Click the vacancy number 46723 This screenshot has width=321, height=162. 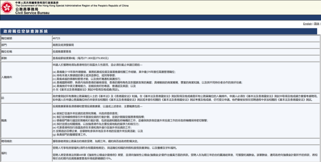pyautogui.click(x=56, y=38)
